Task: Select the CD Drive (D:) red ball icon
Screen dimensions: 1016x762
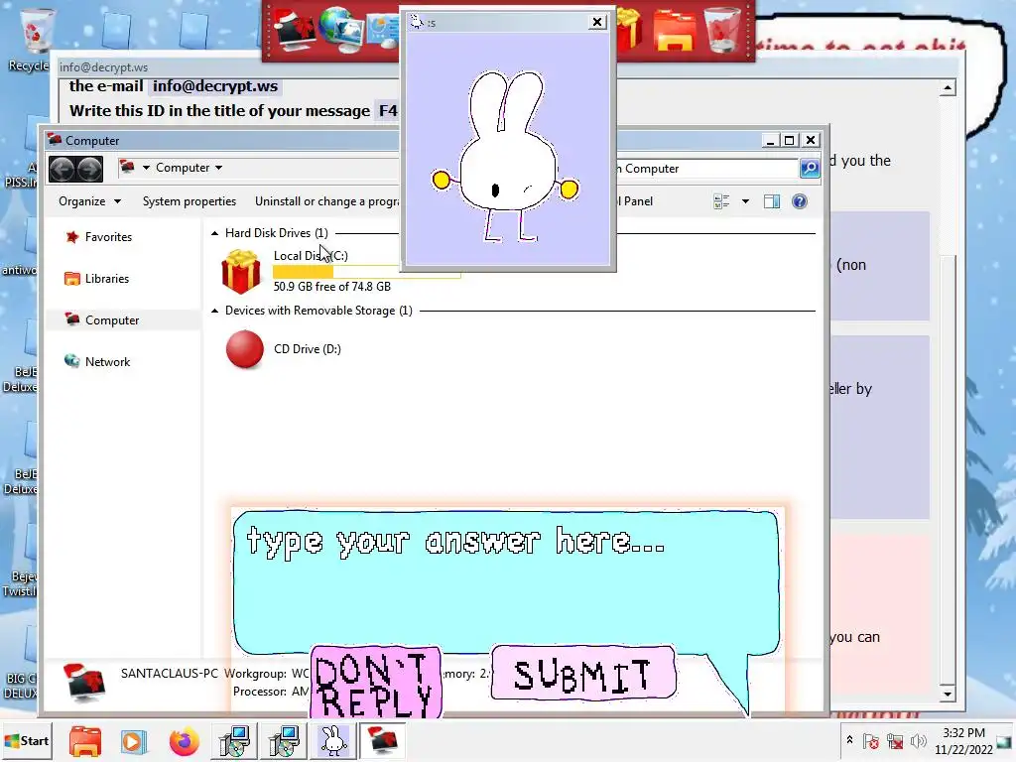Action: coord(244,349)
